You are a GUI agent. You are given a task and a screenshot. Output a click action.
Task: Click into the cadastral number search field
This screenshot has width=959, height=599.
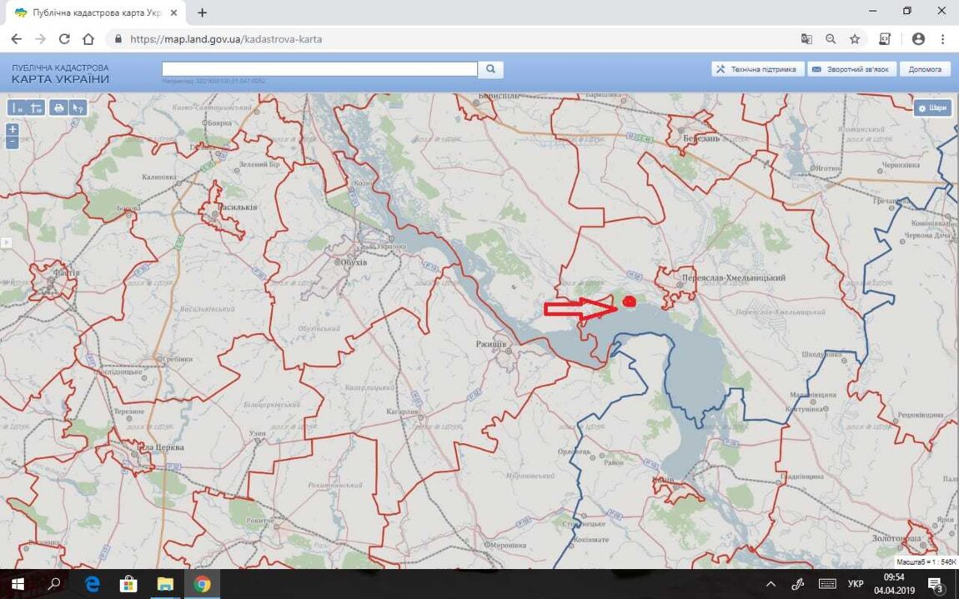tap(319, 69)
